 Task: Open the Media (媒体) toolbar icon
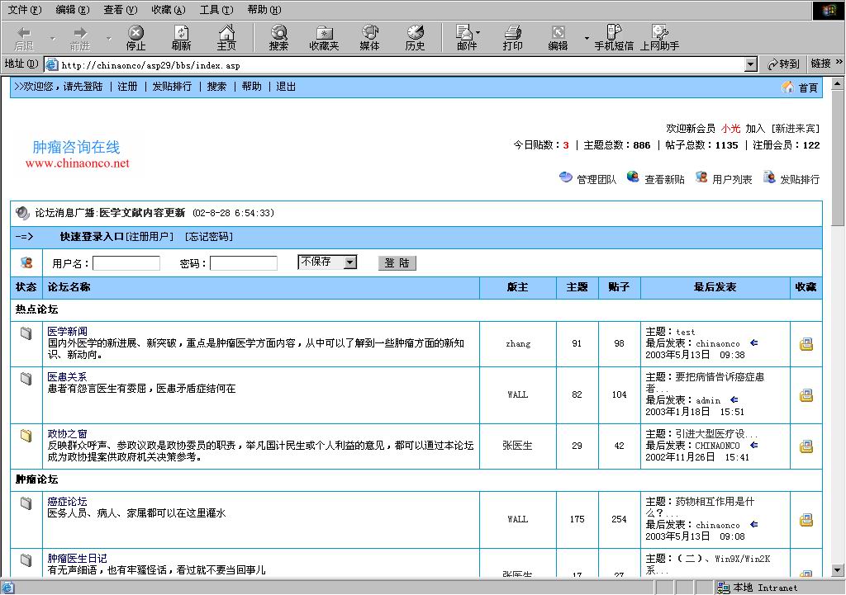[x=369, y=38]
